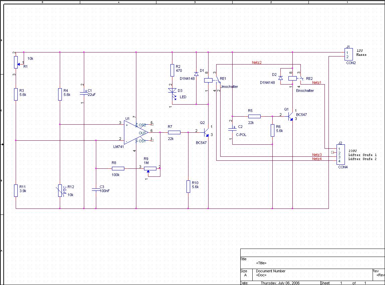This screenshot has height=285, width=385.
Task: Select the R12 PTC thermistor symbol
Action: (x=60, y=190)
